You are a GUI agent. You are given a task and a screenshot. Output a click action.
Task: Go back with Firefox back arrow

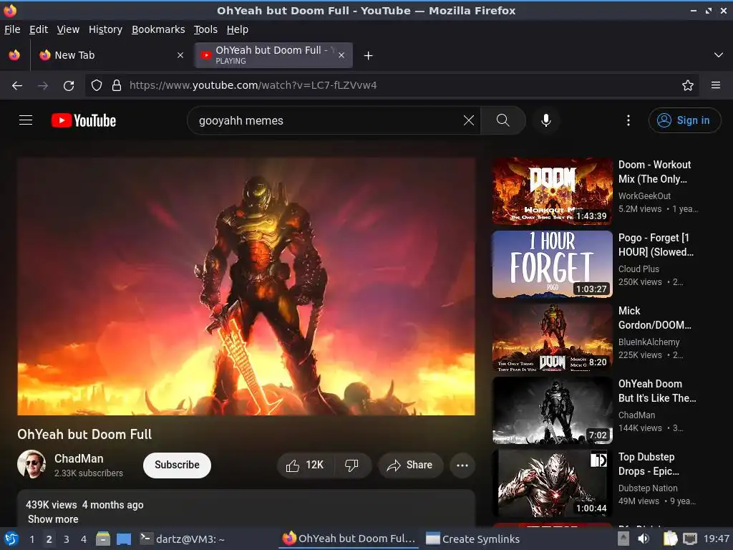(x=17, y=85)
